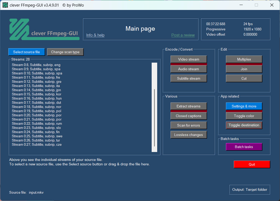Run Scan for errors
The width and height of the screenshot is (280, 201).
pyautogui.click(x=188, y=125)
